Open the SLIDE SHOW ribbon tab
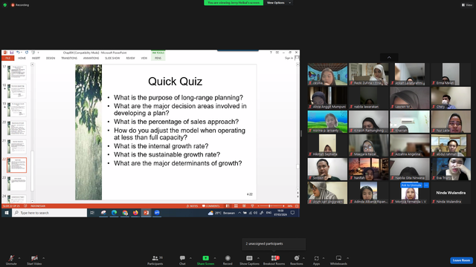Screen dimensions: 476x267 point(112,58)
